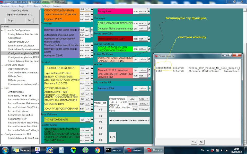Select Lecture Etats alarme entry
This screenshot has height=154, width=247.
(19, 111)
